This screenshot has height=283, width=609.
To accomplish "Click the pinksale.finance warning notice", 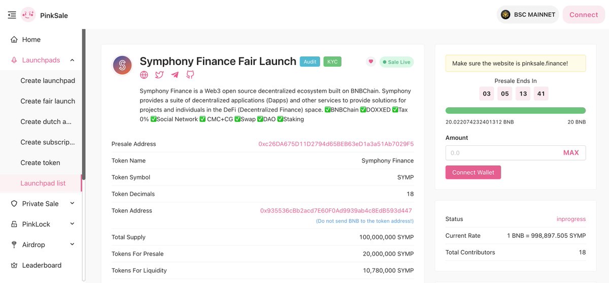I will click(x=516, y=64).
